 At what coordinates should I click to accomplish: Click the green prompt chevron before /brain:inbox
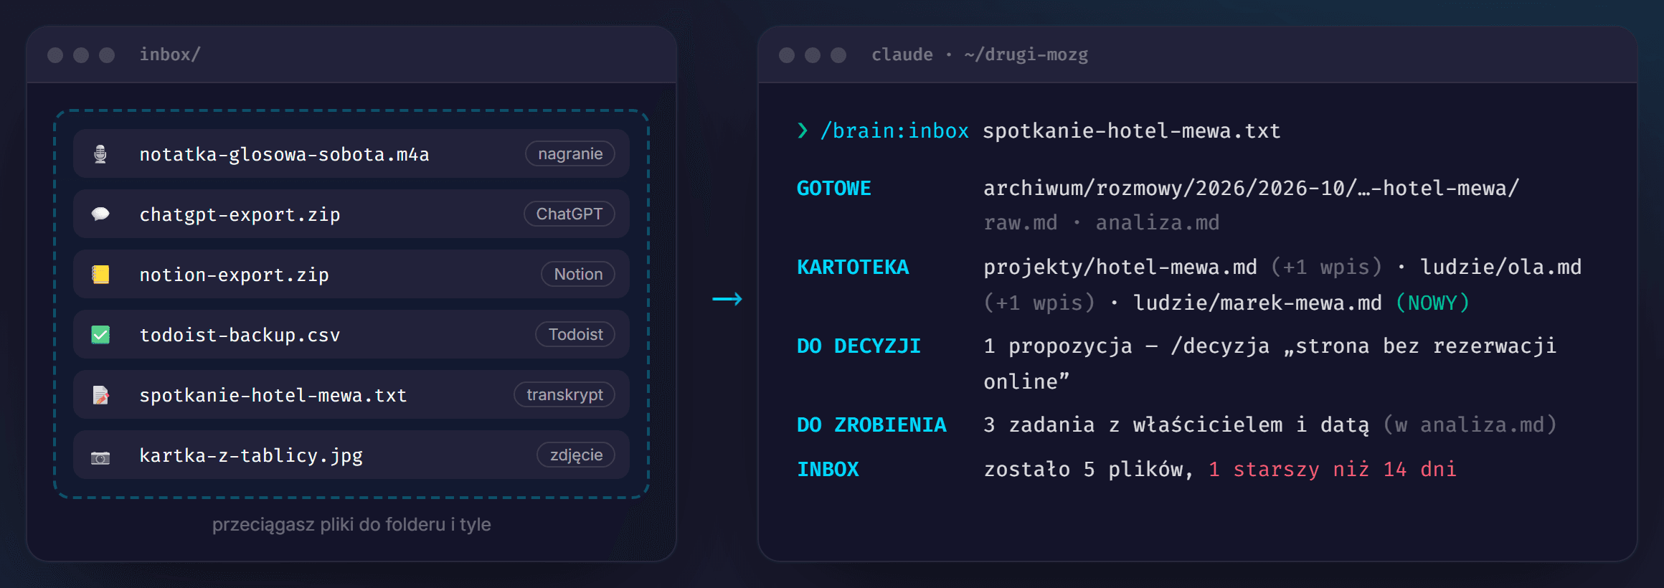(803, 131)
